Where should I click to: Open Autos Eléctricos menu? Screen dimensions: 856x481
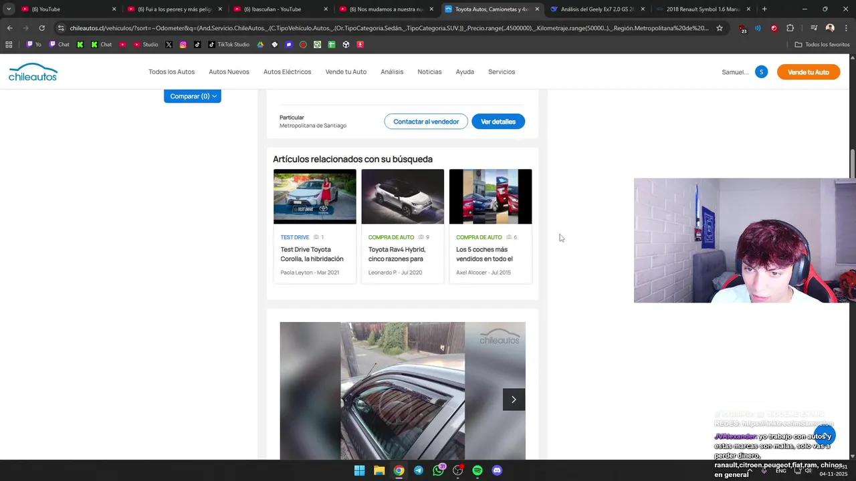point(288,72)
